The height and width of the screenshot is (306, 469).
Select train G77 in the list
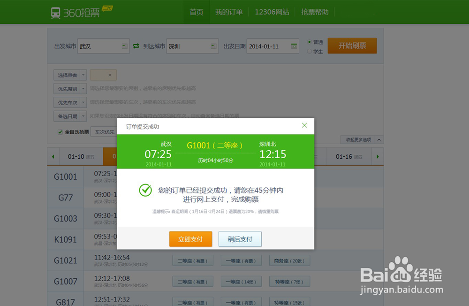(66, 198)
